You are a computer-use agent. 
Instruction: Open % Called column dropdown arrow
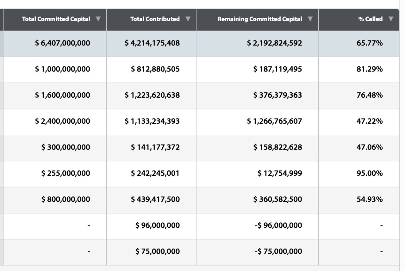pos(391,19)
